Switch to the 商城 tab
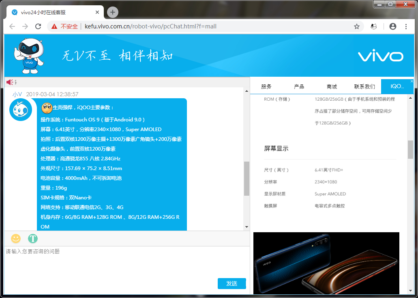418x298 pixels. tap(332, 86)
